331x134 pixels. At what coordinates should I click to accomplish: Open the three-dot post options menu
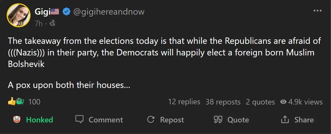pyautogui.click(x=318, y=11)
